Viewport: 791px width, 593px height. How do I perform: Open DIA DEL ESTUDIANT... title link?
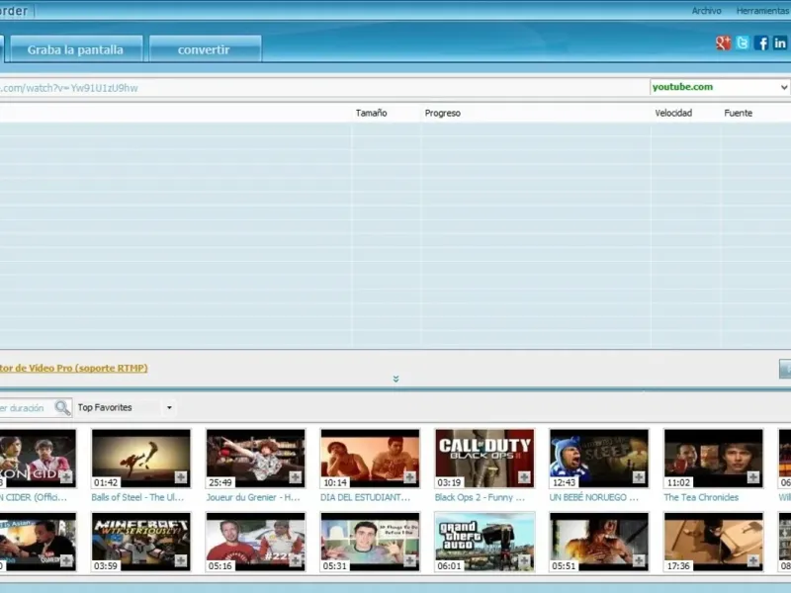click(365, 497)
